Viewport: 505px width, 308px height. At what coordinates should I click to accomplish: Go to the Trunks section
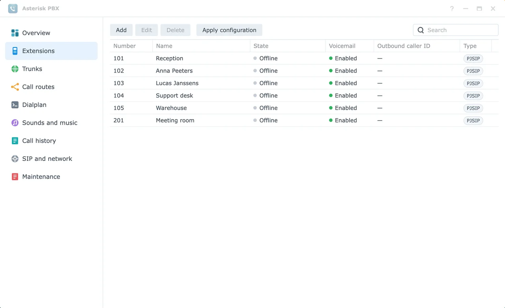tap(51, 69)
